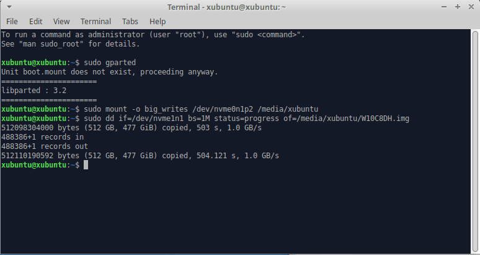This screenshot has height=255, width=480.
Task: Minimize the terminal window
Action: pyautogui.click(x=444, y=7)
